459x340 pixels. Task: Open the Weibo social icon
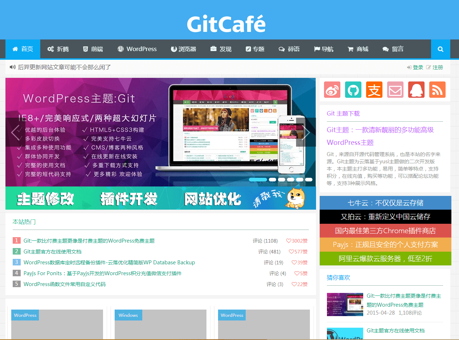(332, 90)
